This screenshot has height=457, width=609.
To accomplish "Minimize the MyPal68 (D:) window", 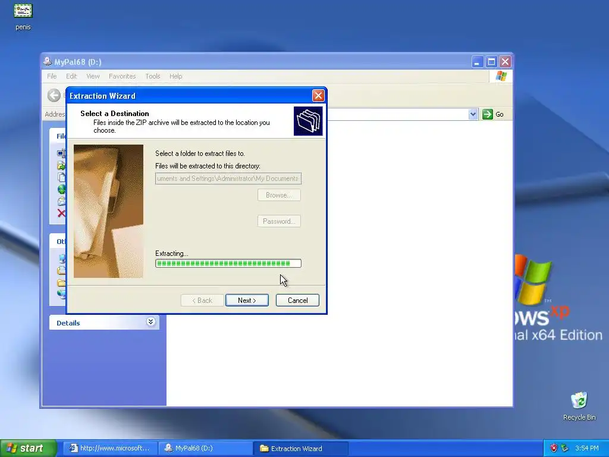I will [477, 62].
